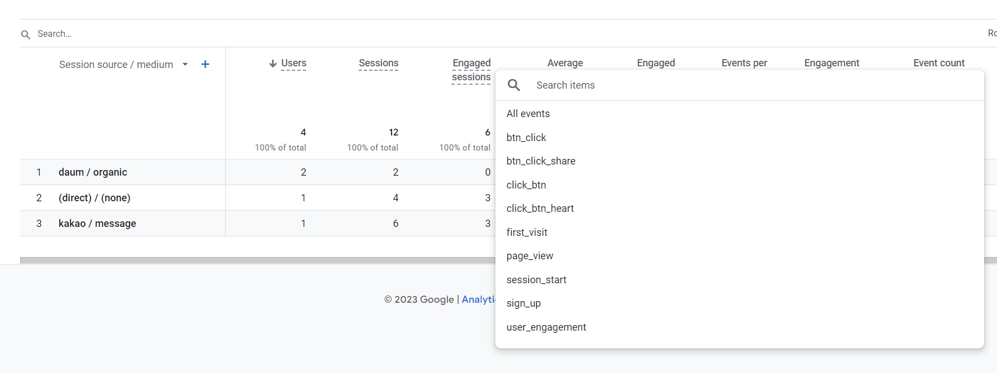997x373 pixels.
Task: Choose session_start event
Action: pyautogui.click(x=536, y=280)
